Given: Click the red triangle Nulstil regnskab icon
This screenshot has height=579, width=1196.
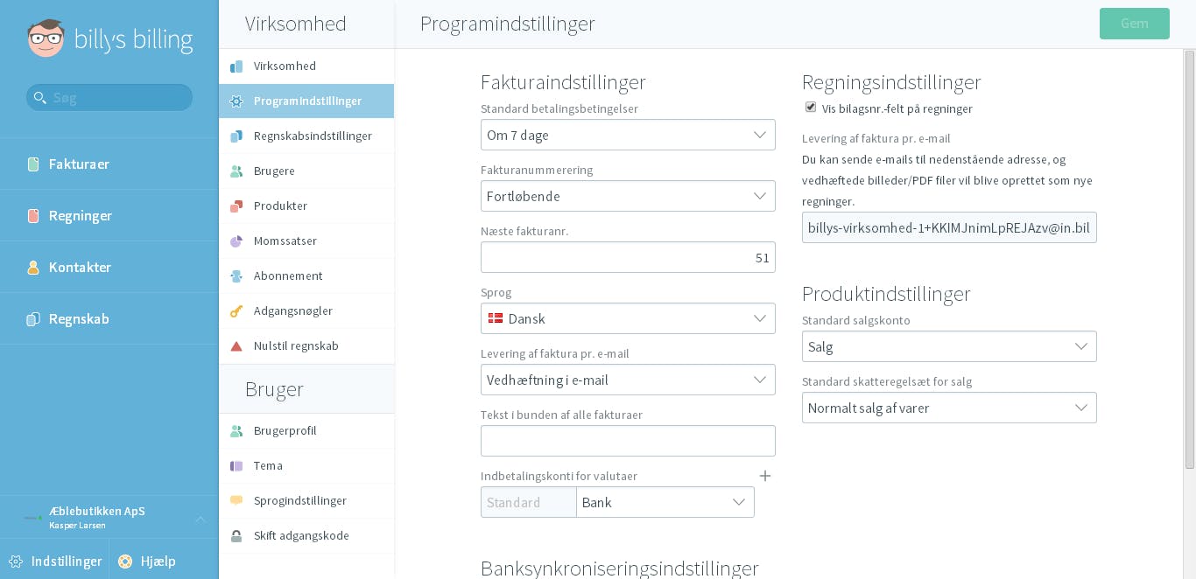Looking at the screenshot, I should tap(236, 346).
